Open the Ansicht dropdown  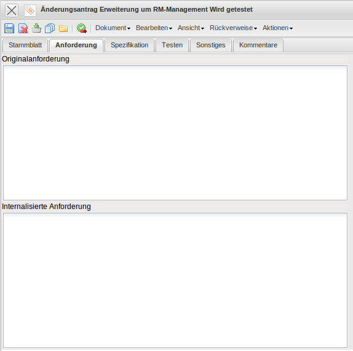[191, 28]
